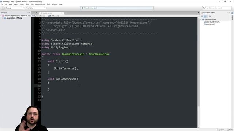The width and height of the screenshot is (234, 131).
Task: Open the Debug configuration dropdown
Action: tap(15, 8)
